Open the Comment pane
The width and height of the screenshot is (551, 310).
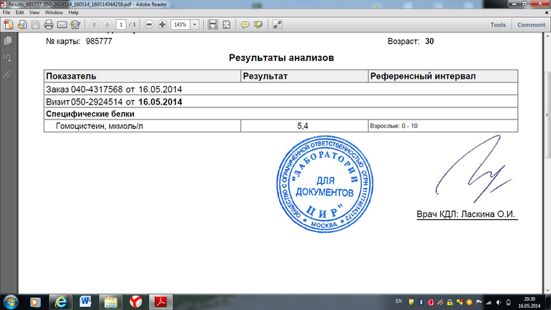[531, 24]
